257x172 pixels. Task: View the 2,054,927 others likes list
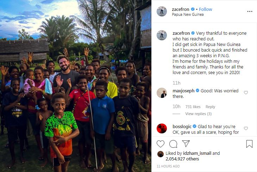tap(182, 159)
